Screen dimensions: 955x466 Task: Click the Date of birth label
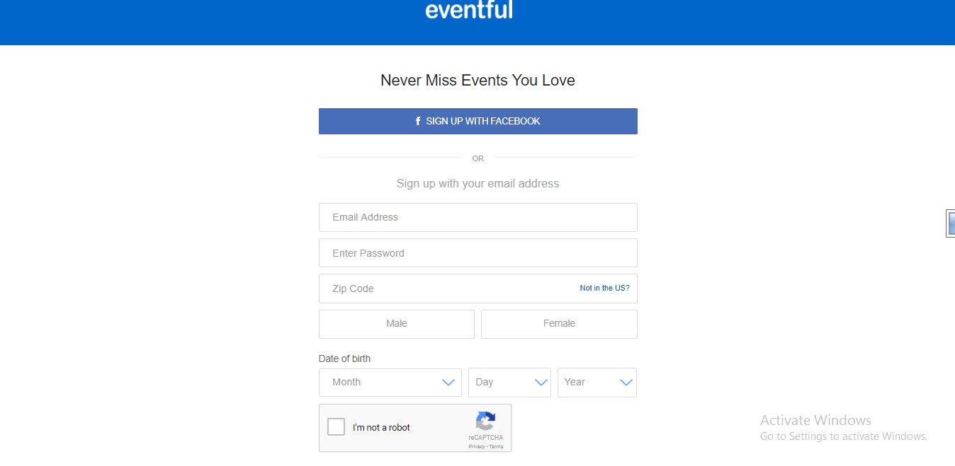(344, 359)
